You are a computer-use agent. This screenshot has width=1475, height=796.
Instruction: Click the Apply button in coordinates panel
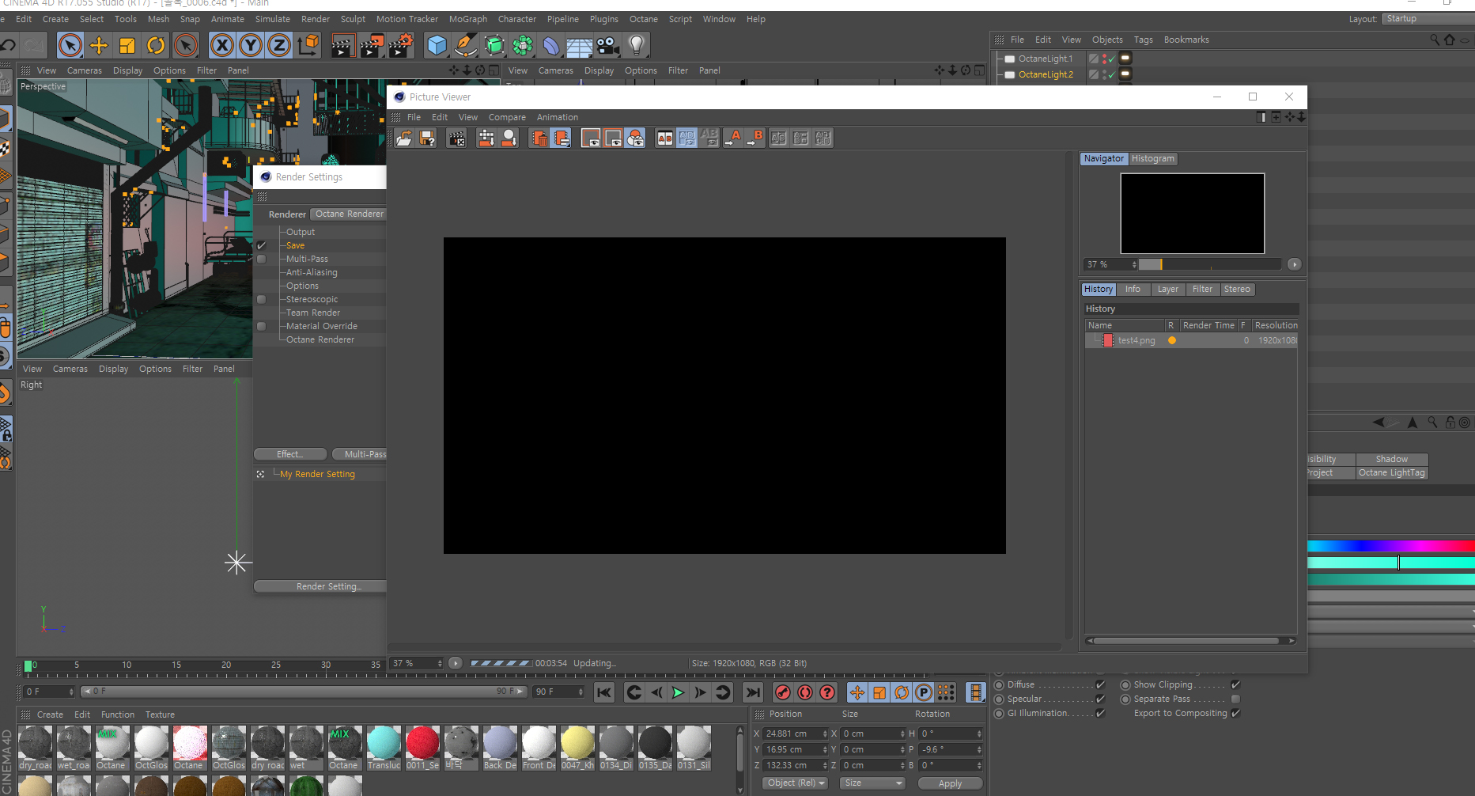click(950, 783)
